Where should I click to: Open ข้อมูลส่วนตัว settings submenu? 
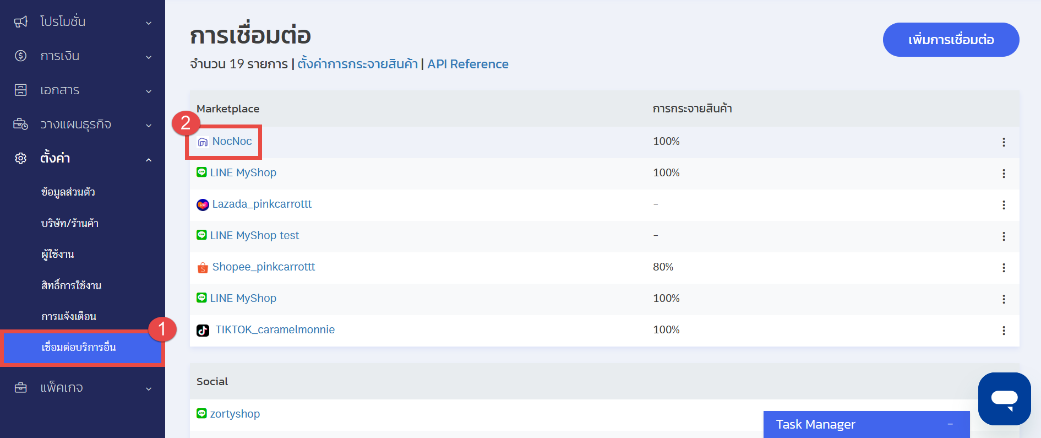point(68,192)
